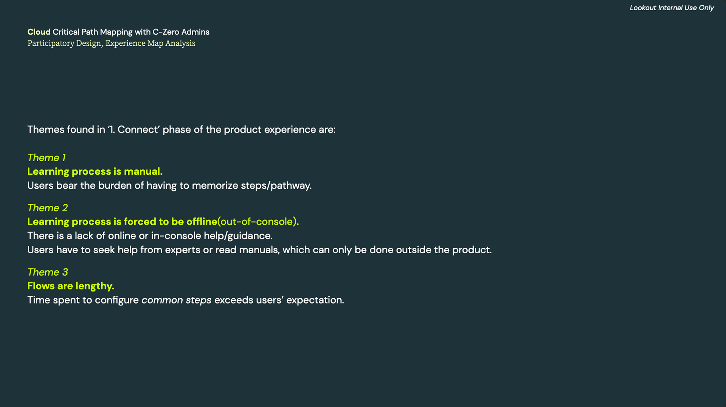Click 'outside the product.' phrase

click(444, 250)
